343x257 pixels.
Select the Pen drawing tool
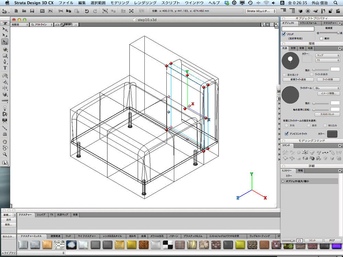point(5,62)
